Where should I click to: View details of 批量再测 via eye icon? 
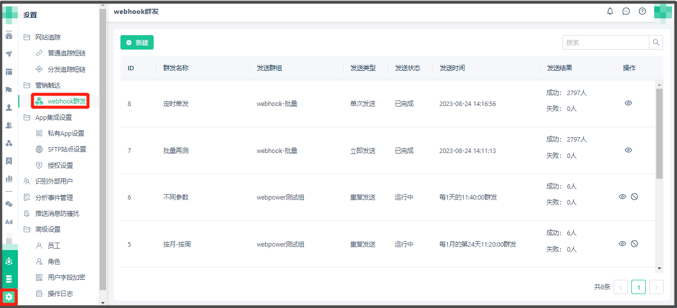pyautogui.click(x=628, y=150)
